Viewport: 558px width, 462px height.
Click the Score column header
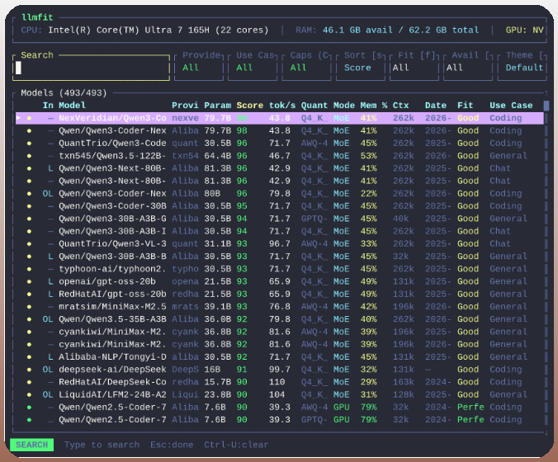(x=250, y=106)
